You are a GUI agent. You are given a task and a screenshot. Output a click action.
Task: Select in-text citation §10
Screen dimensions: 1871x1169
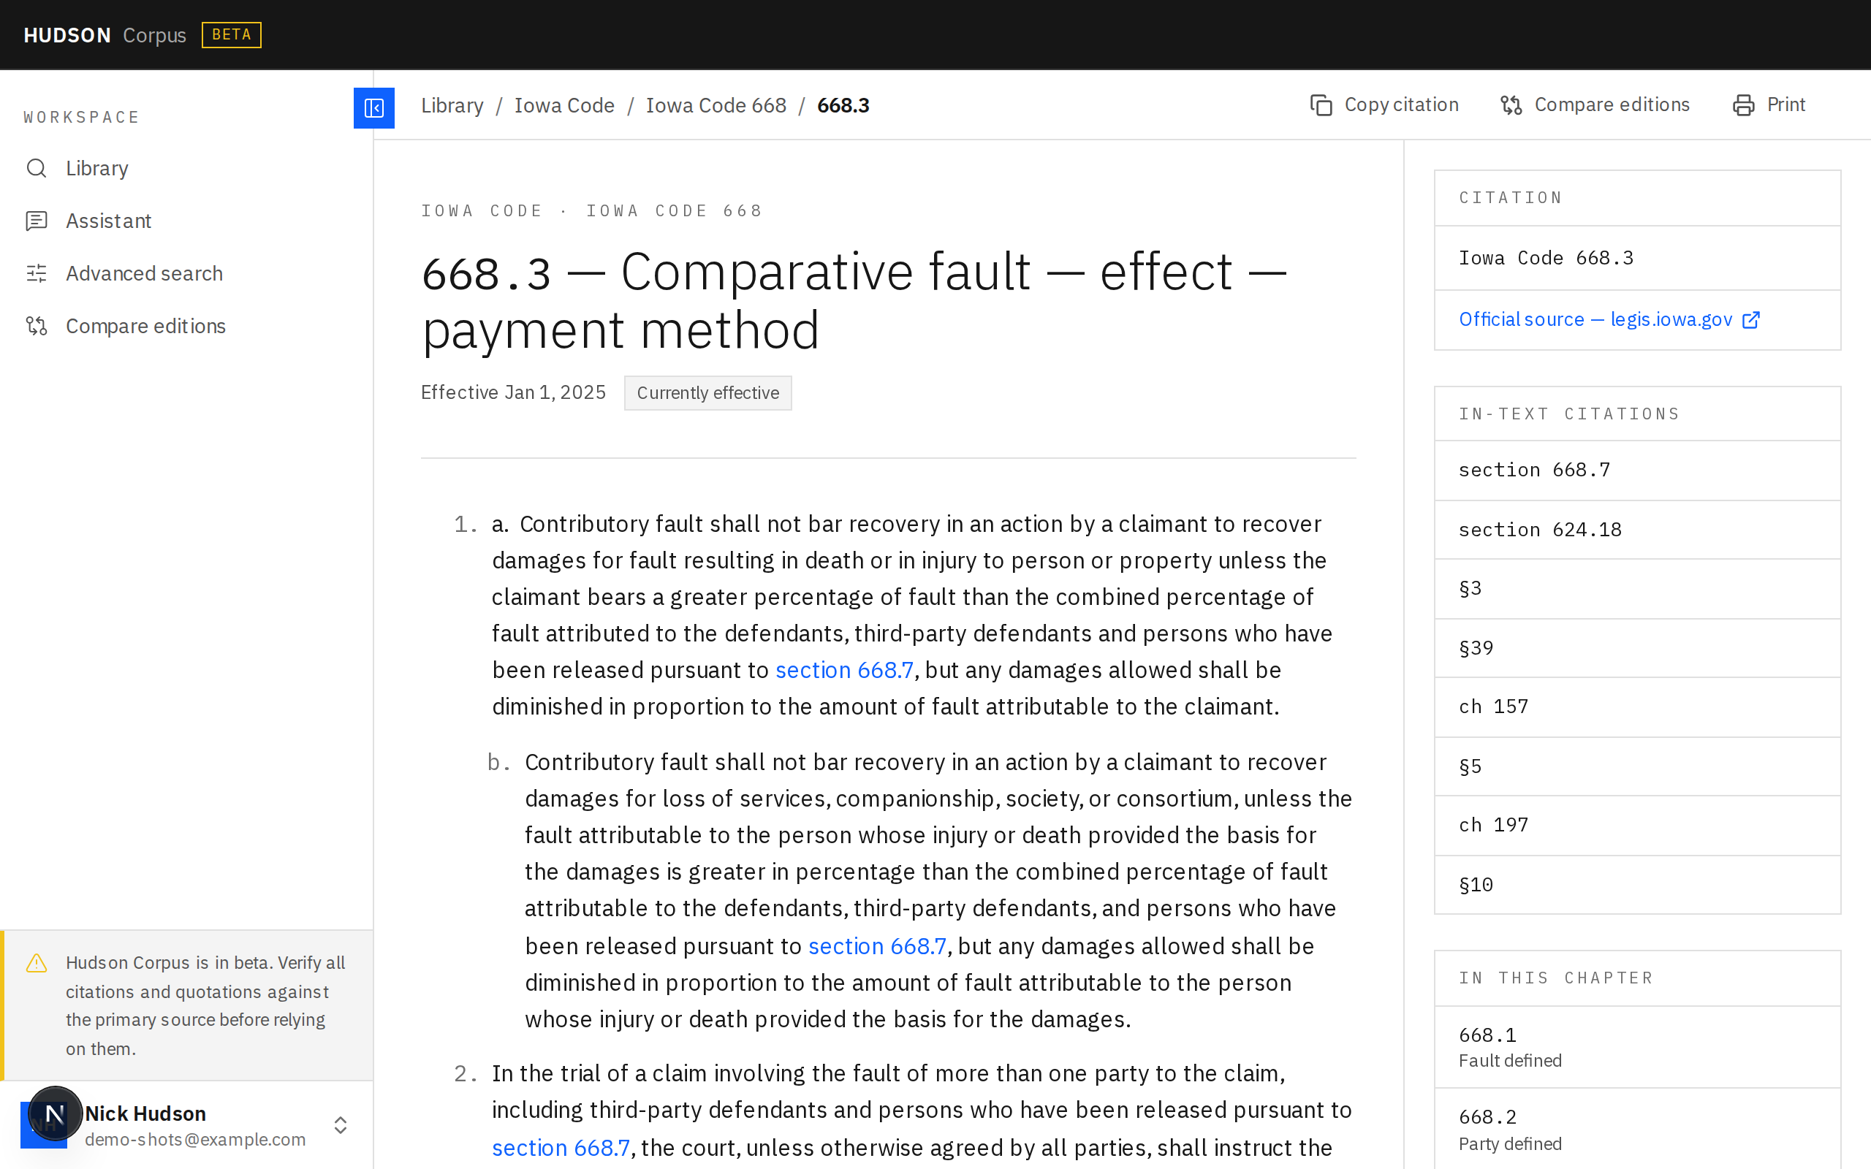1636,885
